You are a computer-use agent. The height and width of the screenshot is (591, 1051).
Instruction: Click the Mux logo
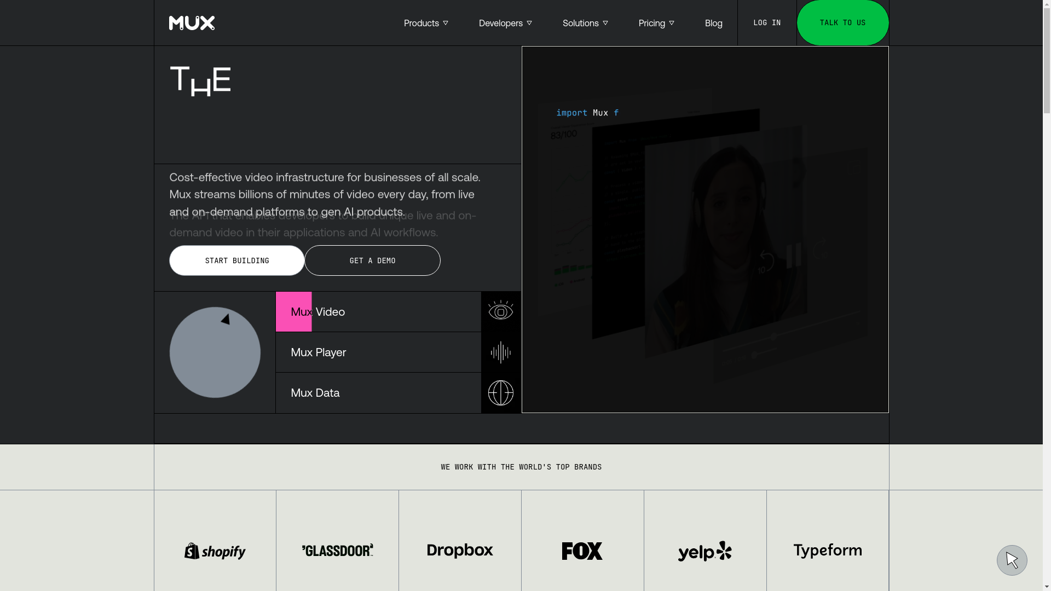192,23
